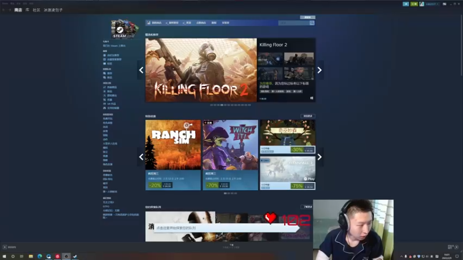This screenshot has width=463, height=260.
Task: Click the 添加游戏 plus icon at bottom left
Action: coord(5,247)
